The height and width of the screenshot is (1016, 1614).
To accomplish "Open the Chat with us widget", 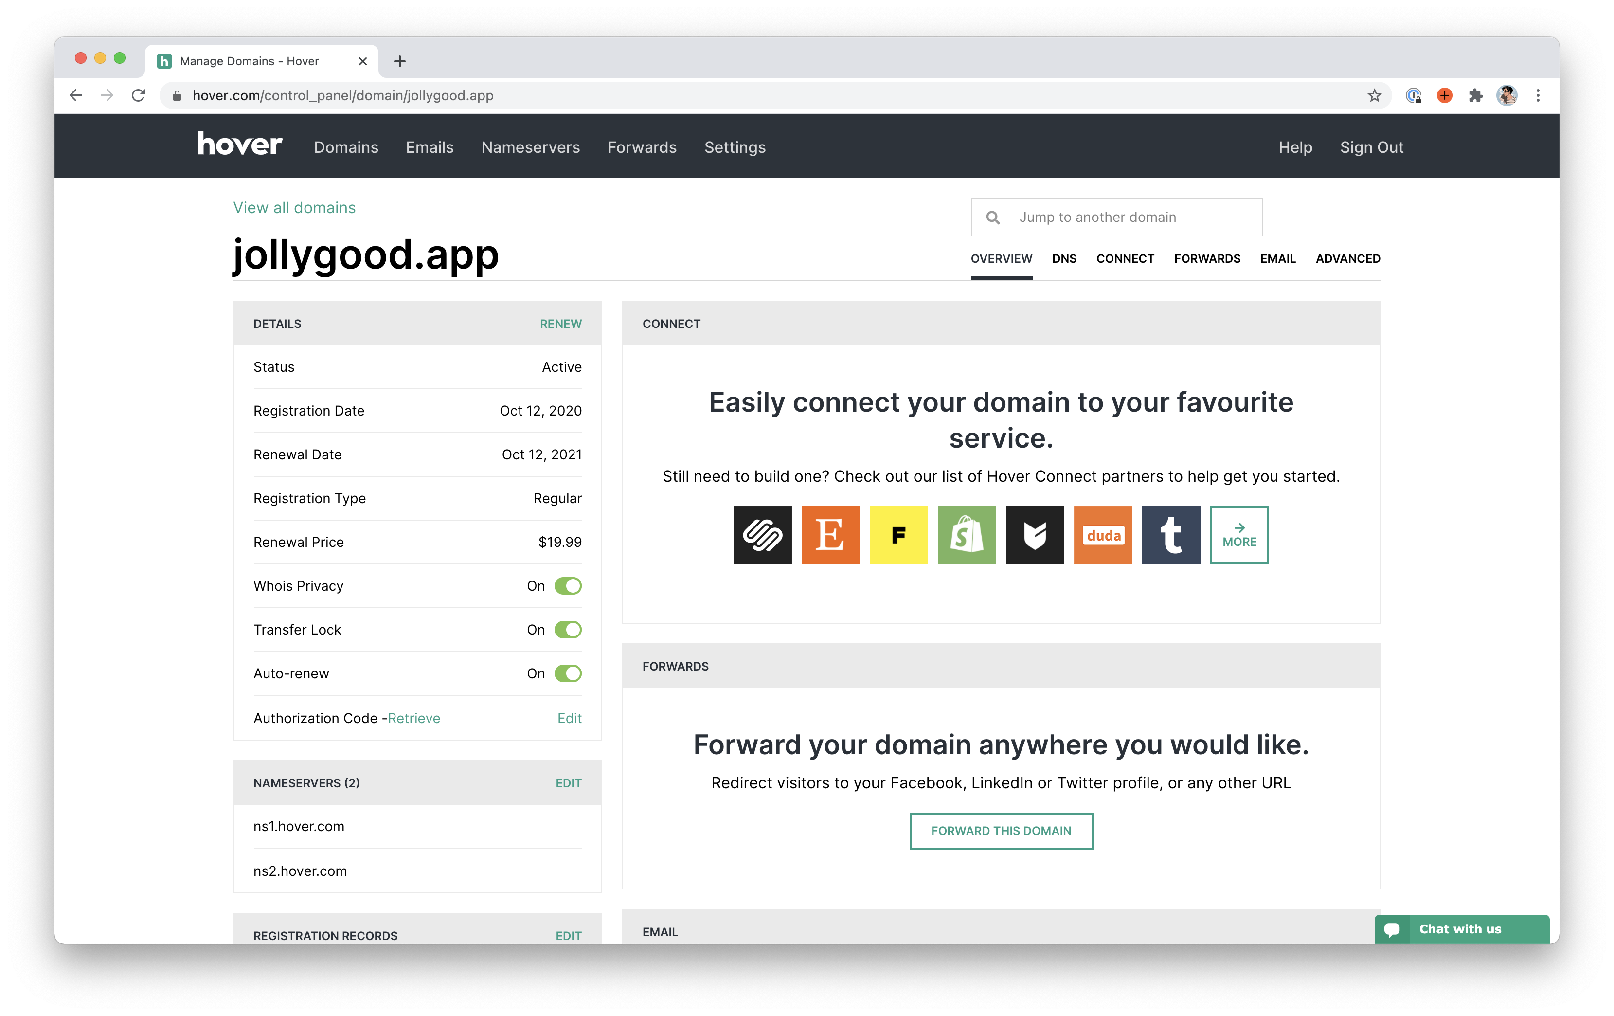I will (x=1461, y=929).
